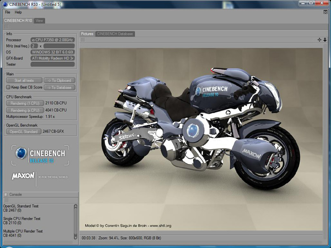Screen dimensions: 331x248
Task: Click the 2110 CB-CPU result
Action: [x=56, y=103]
